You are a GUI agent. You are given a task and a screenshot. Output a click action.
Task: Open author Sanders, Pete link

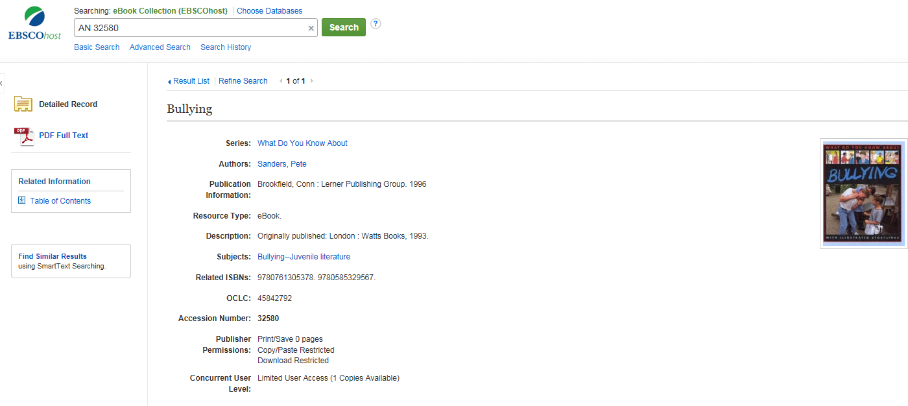(282, 164)
